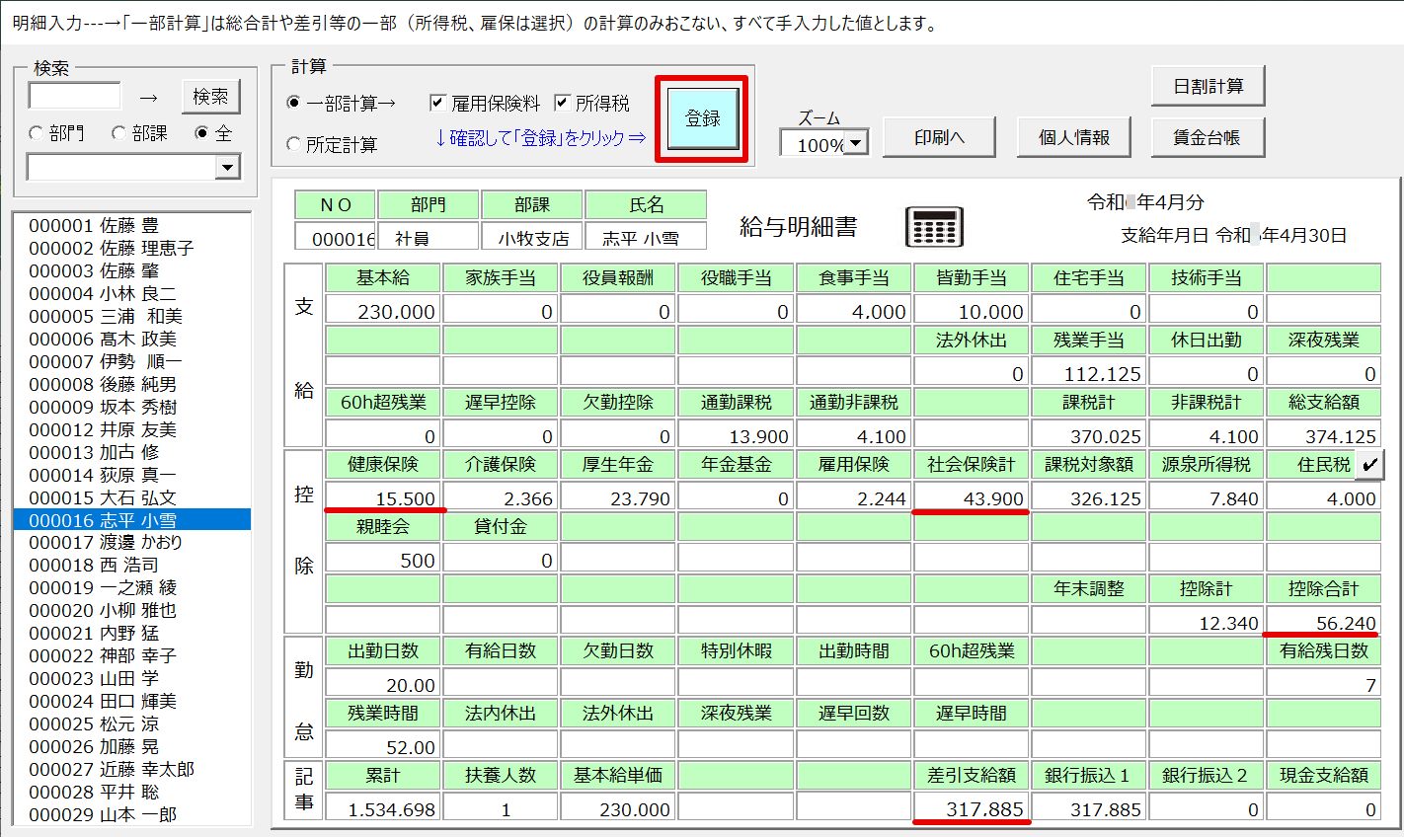Toggle the 所得税 checkbox
Image resolution: width=1404 pixels, height=837 pixels.
tap(562, 103)
